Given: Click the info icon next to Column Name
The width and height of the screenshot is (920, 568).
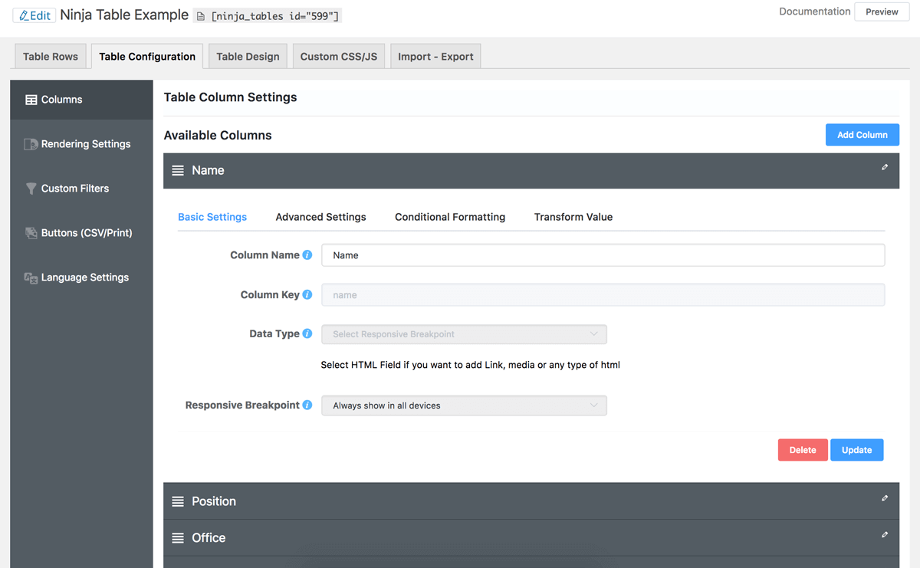Looking at the screenshot, I should 307,255.
